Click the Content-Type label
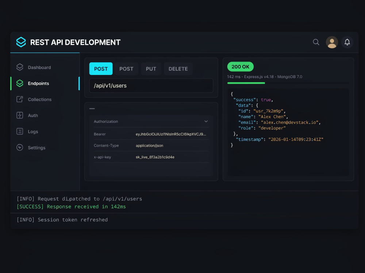The image size is (365, 273). tap(106, 146)
